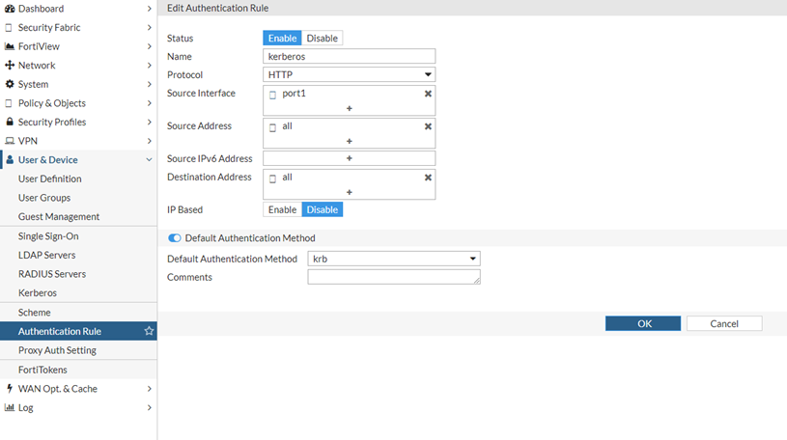
Task: Add entry with plus in Source IPv6 Address
Action: (x=349, y=158)
